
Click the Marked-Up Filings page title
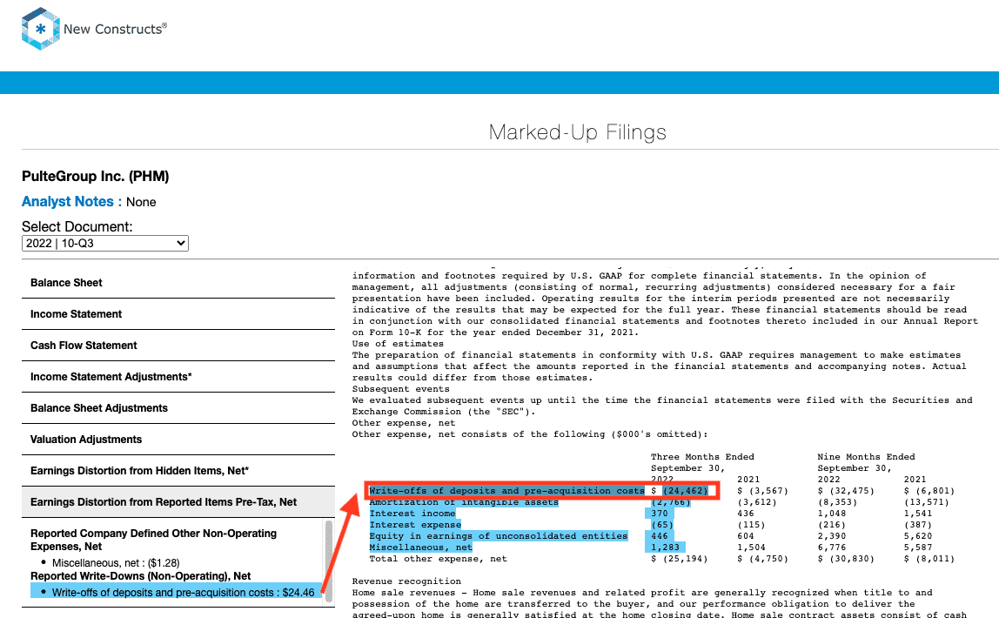tap(577, 132)
